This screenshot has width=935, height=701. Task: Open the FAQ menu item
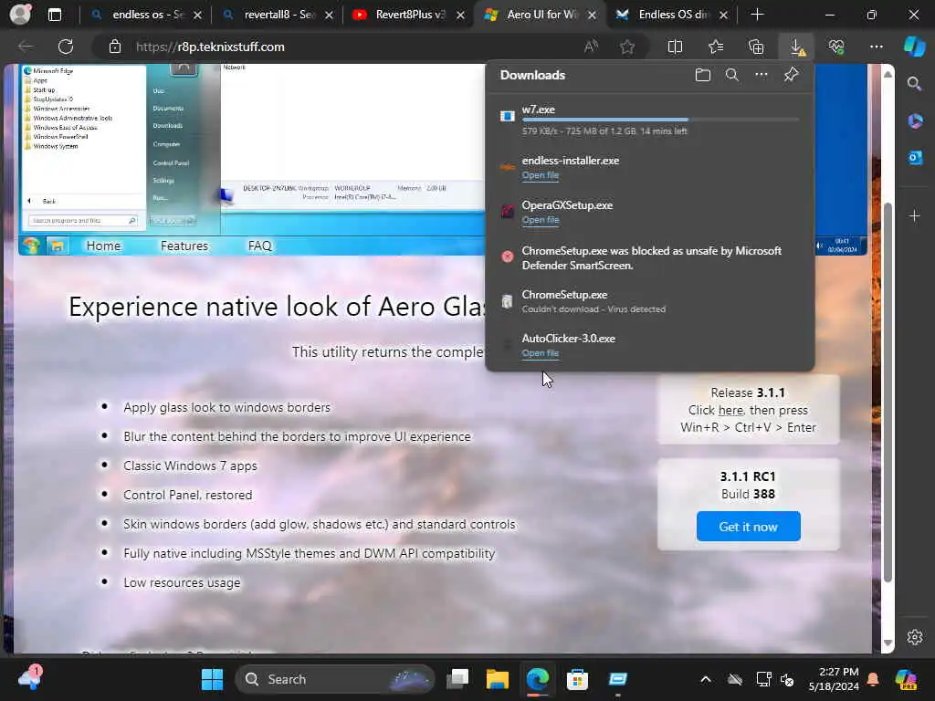(259, 246)
